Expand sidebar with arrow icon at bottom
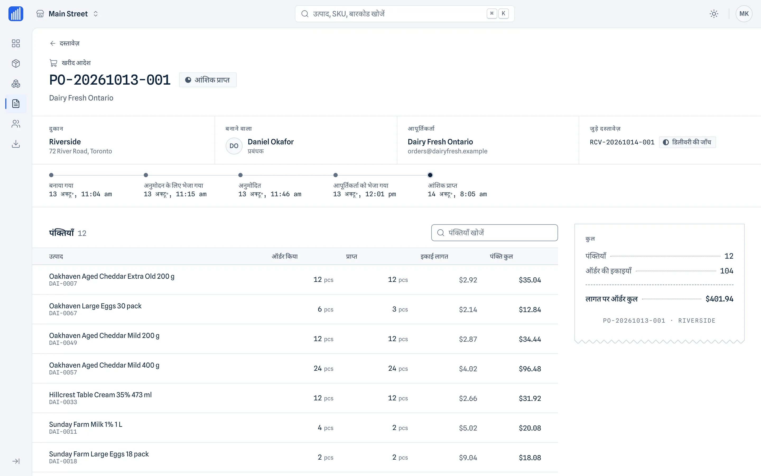This screenshot has height=476, width=761. [x=16, y=461]
